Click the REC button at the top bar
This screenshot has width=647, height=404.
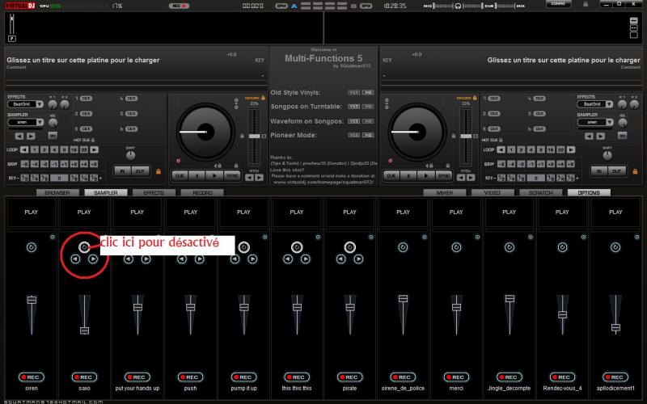[x=178, y=5]
